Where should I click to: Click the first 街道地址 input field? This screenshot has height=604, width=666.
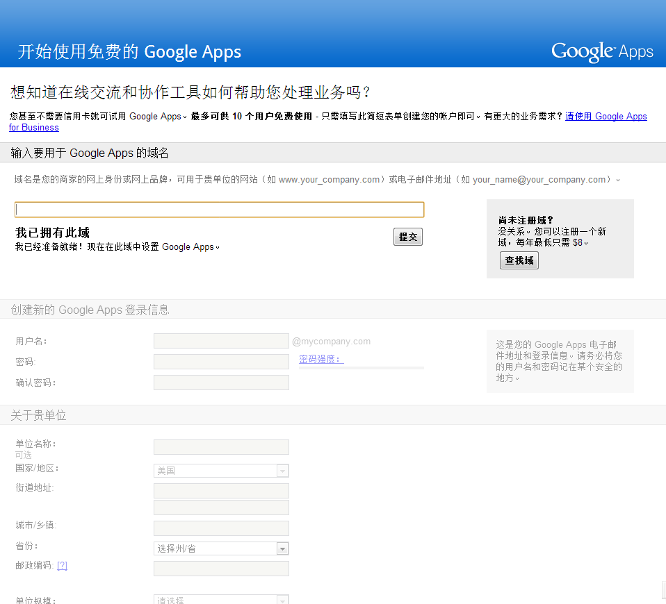pos(221,491)
